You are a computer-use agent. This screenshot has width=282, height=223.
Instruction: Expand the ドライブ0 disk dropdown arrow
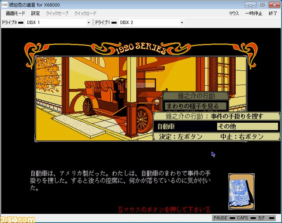[89, 22]
